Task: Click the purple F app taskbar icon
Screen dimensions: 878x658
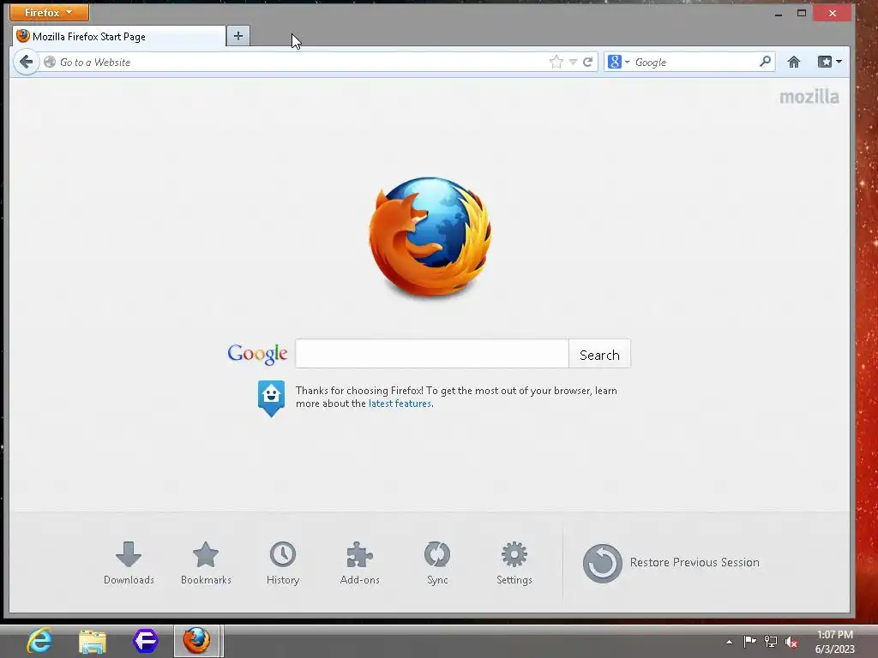Action: tap(146, 641)
